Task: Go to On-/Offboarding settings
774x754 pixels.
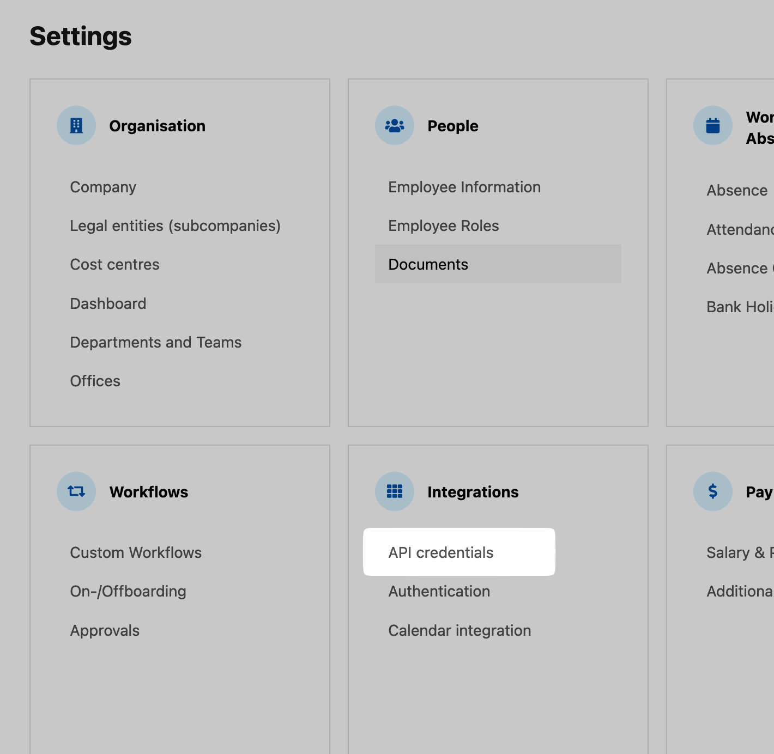Action: tap(128, 591)
